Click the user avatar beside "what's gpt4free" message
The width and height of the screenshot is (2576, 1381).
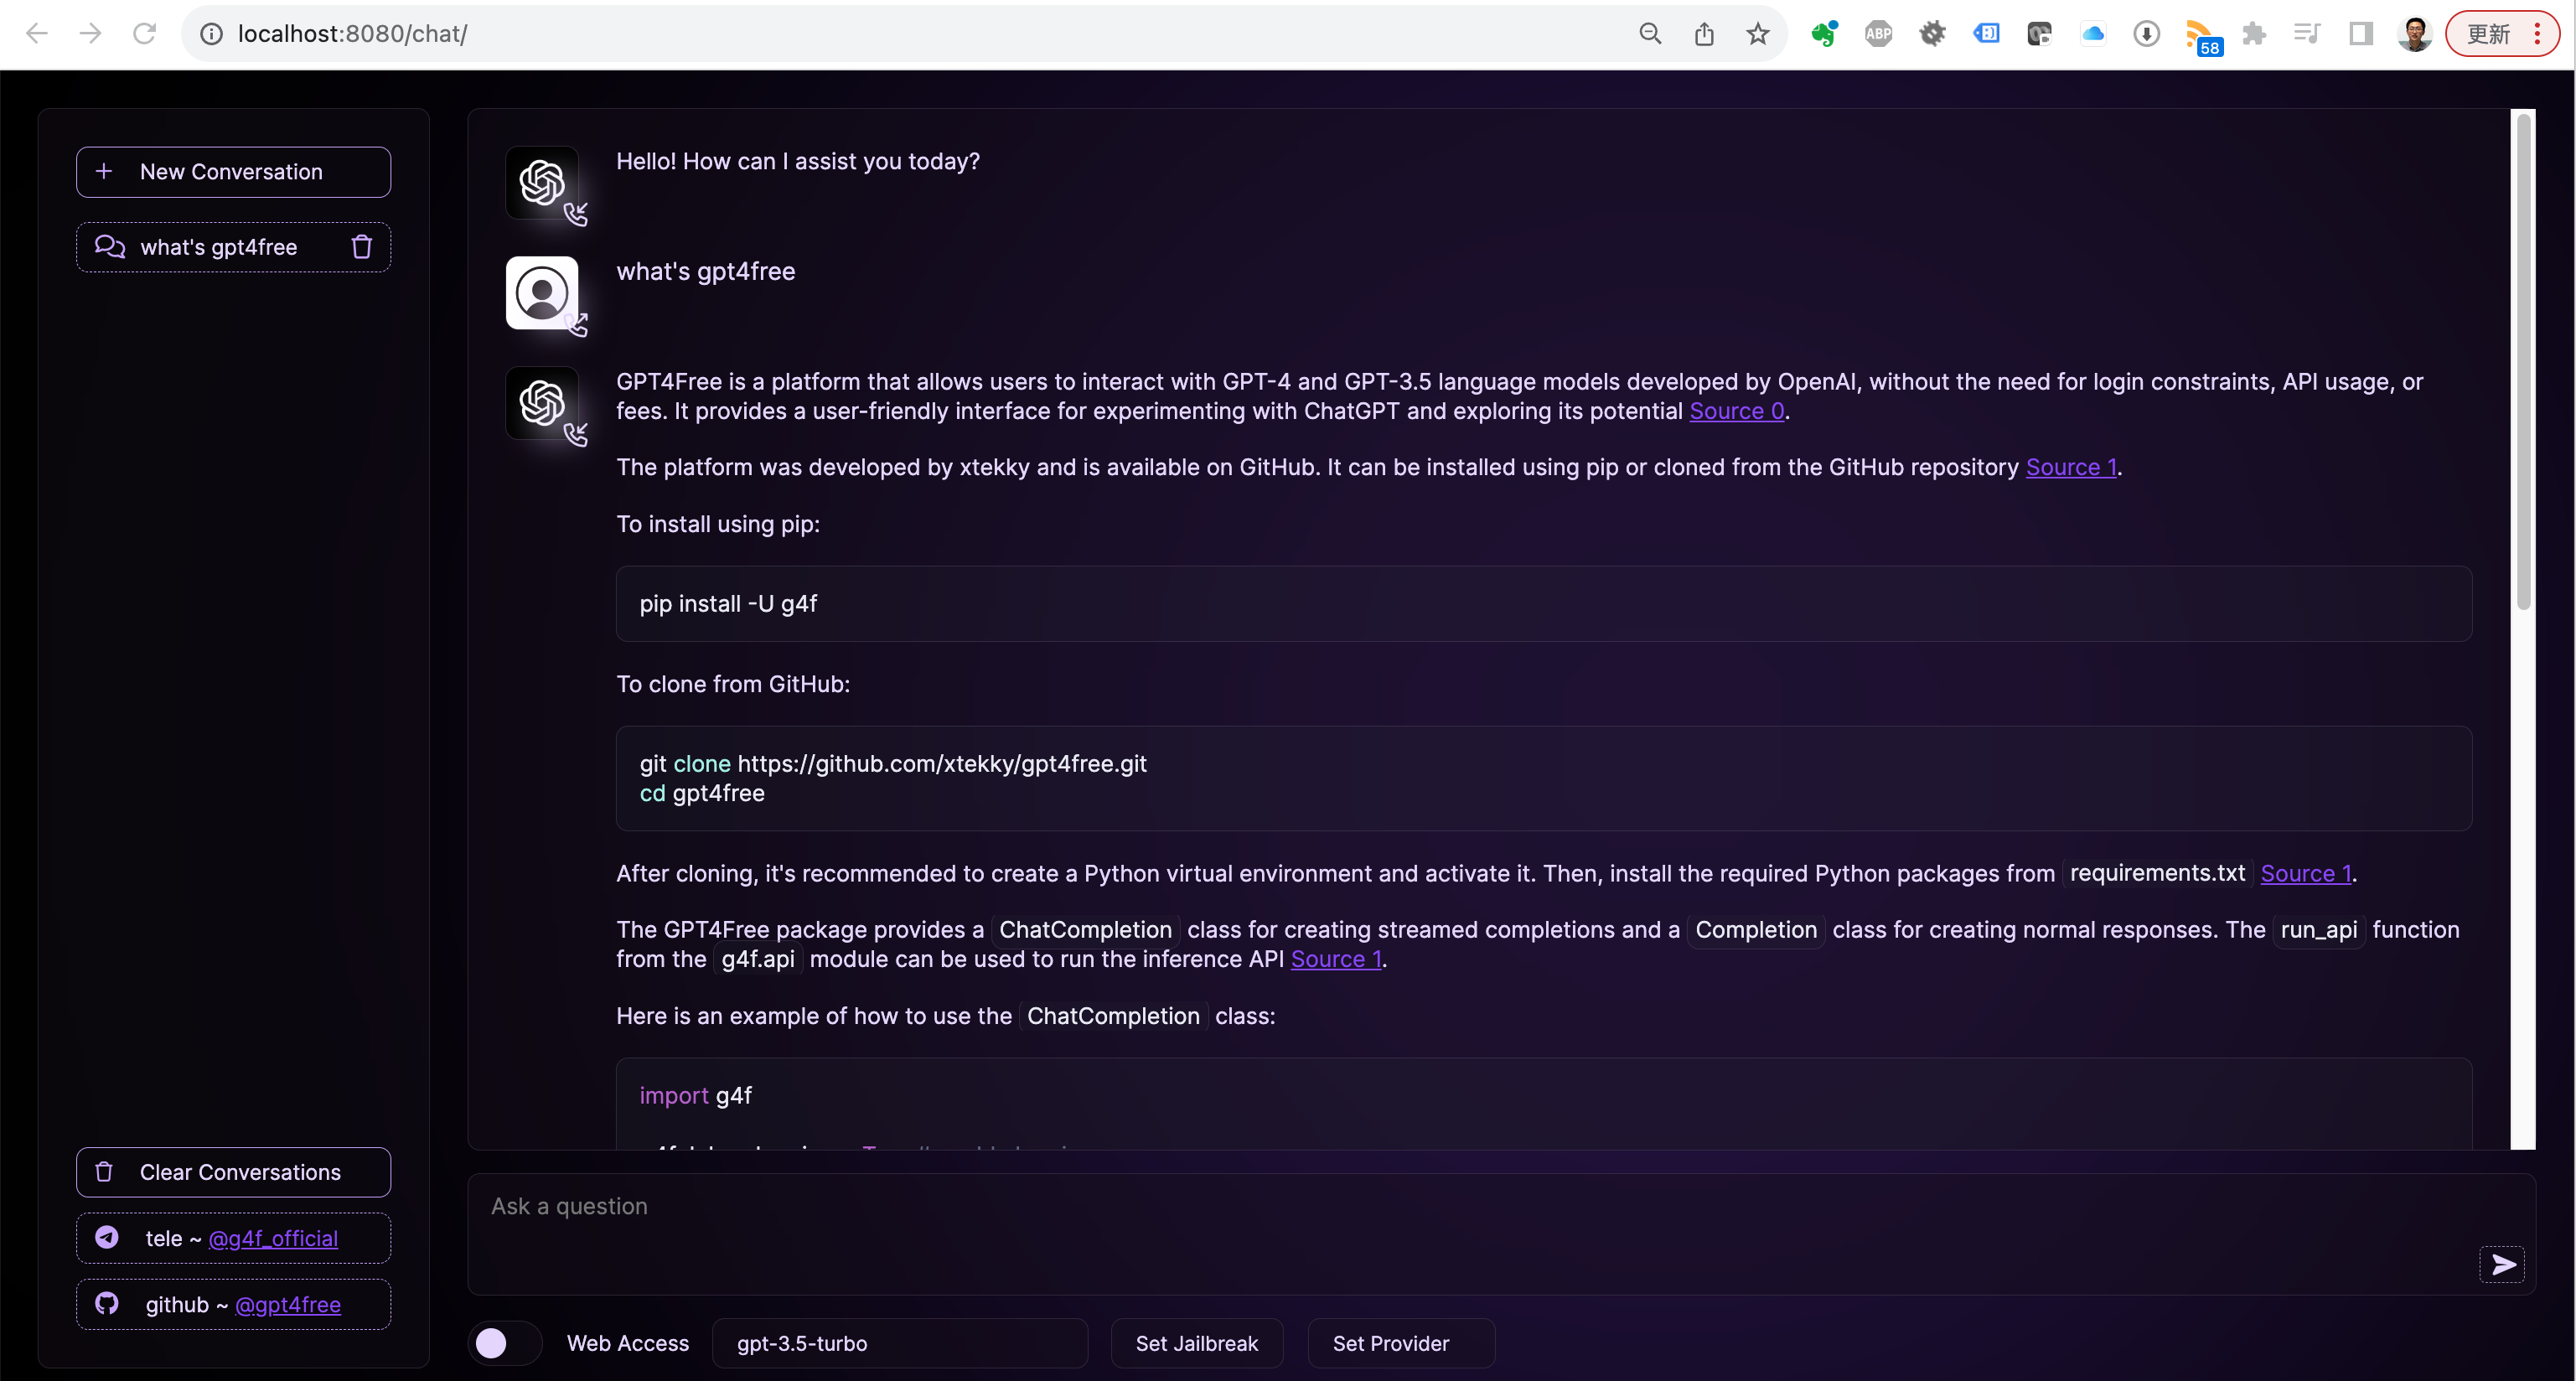[x=542, y=293]
